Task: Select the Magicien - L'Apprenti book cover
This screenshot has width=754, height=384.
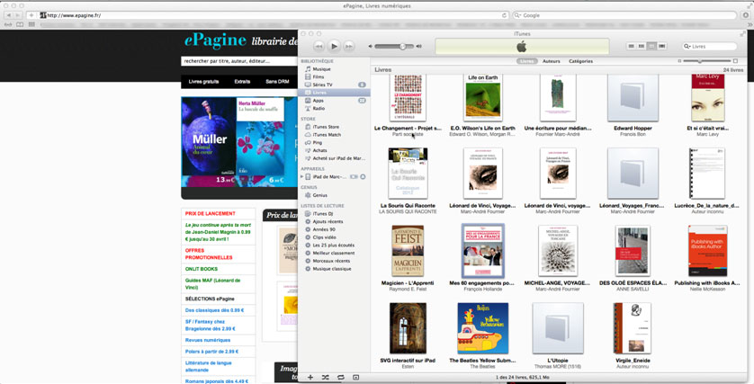Action: pos(408,250)
